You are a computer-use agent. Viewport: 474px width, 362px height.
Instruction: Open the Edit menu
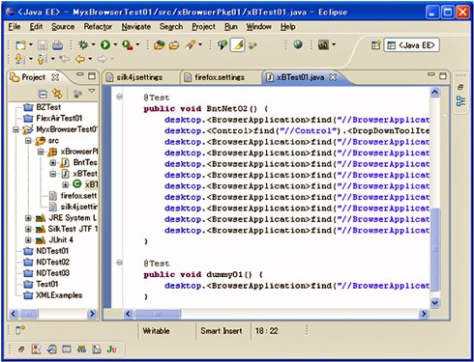click(x=36, y=27)
